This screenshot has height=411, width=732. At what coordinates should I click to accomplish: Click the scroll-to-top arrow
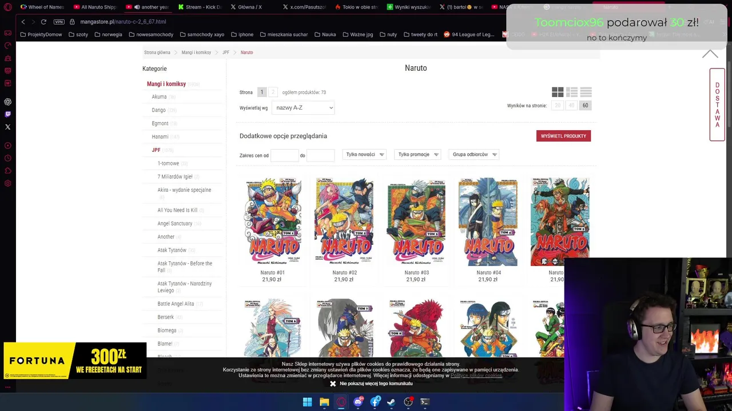tap(710, 54)
